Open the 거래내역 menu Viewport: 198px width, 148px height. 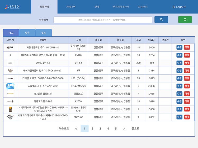pyautogui.click(x=70, y=7)
